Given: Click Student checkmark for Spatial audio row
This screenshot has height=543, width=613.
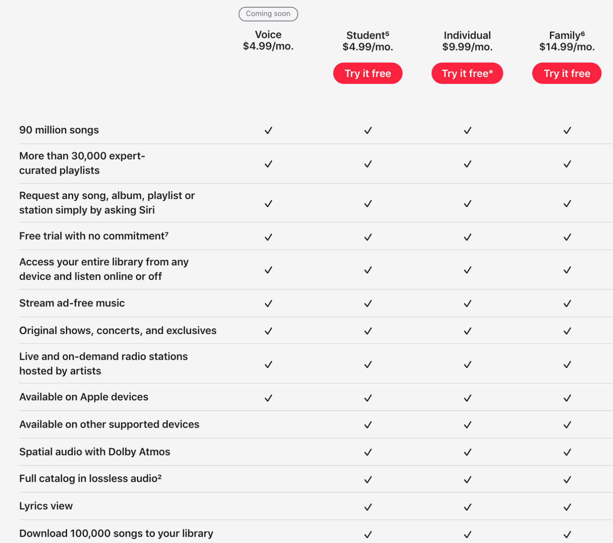Looking at the screenshot, I should coord(368,452).
